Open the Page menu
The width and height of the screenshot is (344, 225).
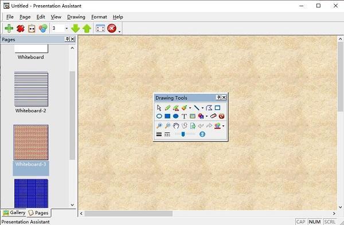25,17
